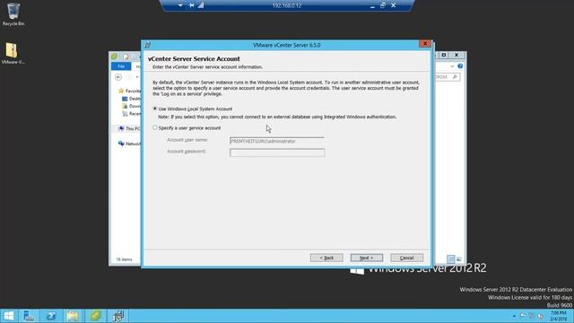
Task: Close the VMware vCenter Server dialog
Action: (424, 44)
